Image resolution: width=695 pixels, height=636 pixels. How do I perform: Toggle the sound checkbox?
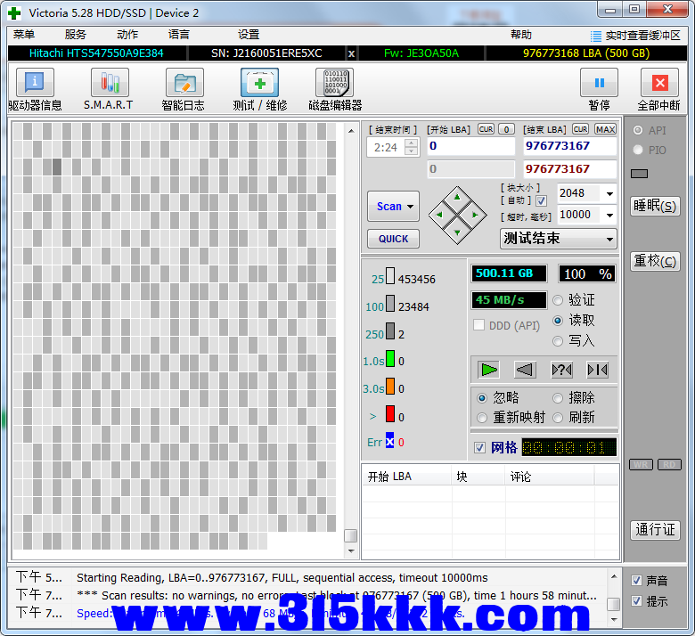pos(636,580)
